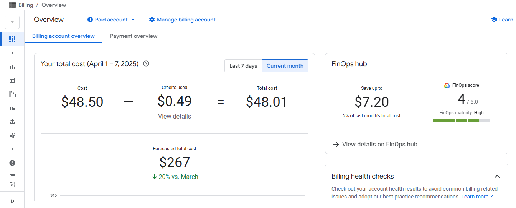This screenshot has height=208, width=516.
Task: Switch to the Payment overview tab
Action: (x=134, y=36)
